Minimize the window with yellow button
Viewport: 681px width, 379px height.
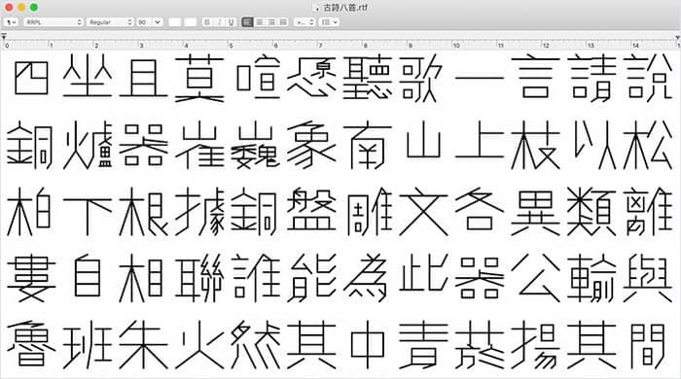(x=21, y=8)
